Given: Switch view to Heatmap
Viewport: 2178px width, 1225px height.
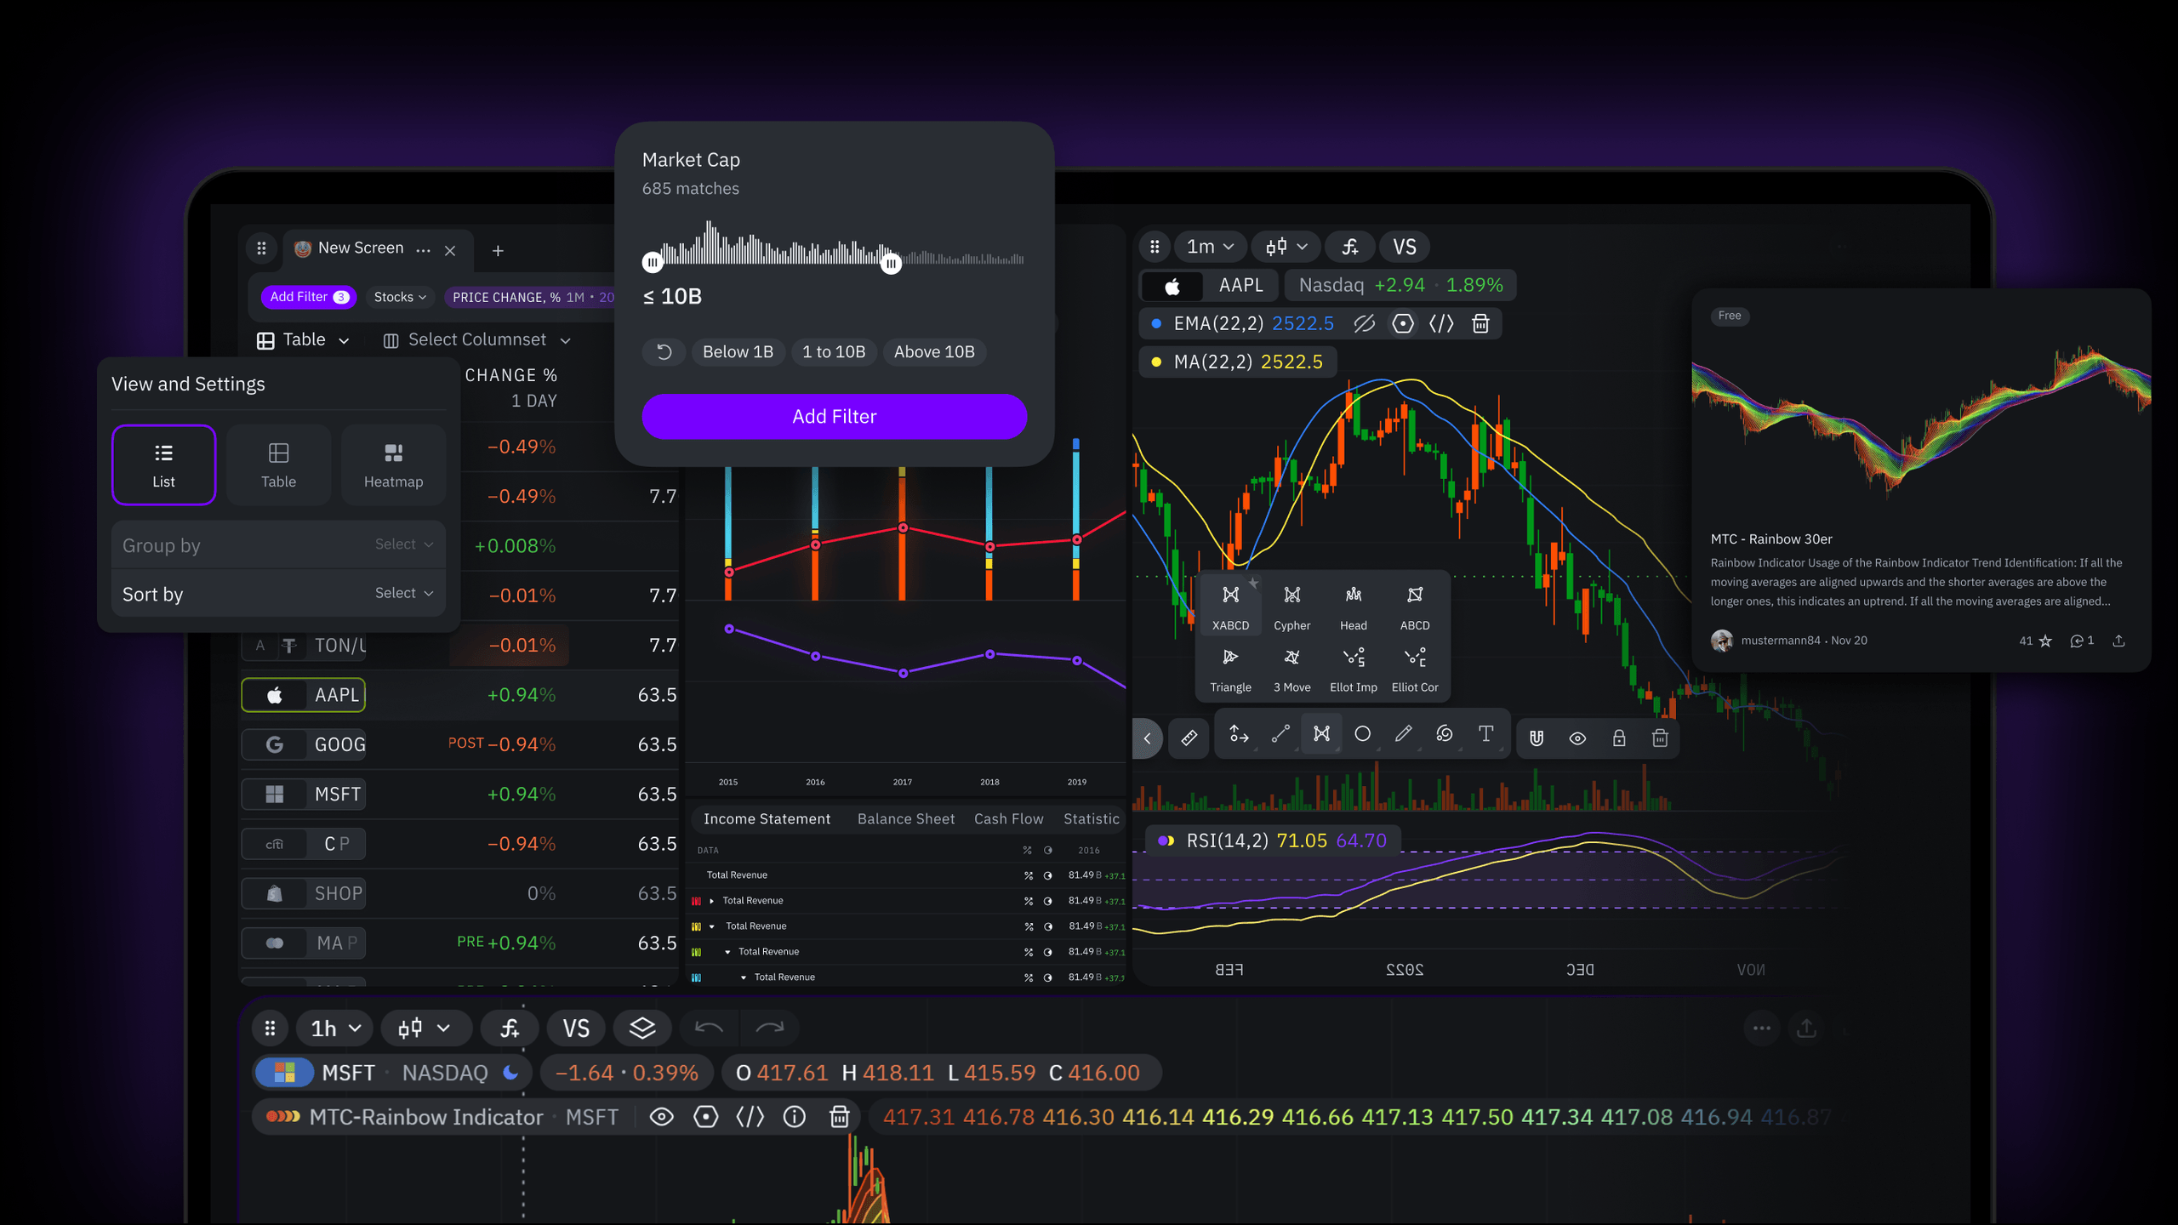Looking at the screenshot, I should [393, 464].
